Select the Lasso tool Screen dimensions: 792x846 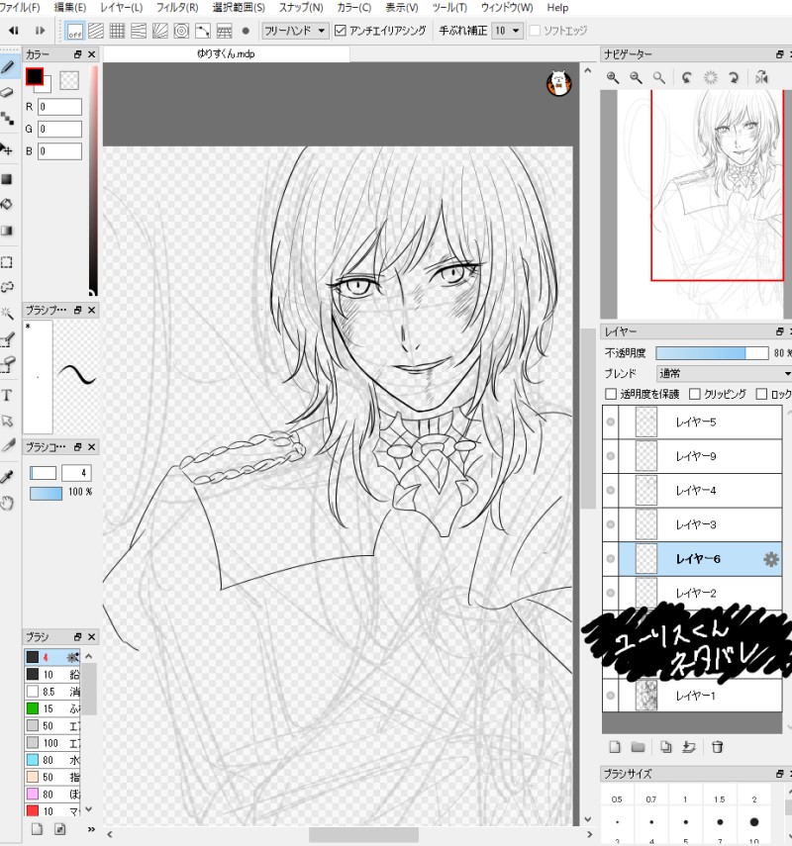(7, 287)
